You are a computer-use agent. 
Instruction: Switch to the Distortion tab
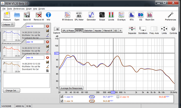pos(88,31)
